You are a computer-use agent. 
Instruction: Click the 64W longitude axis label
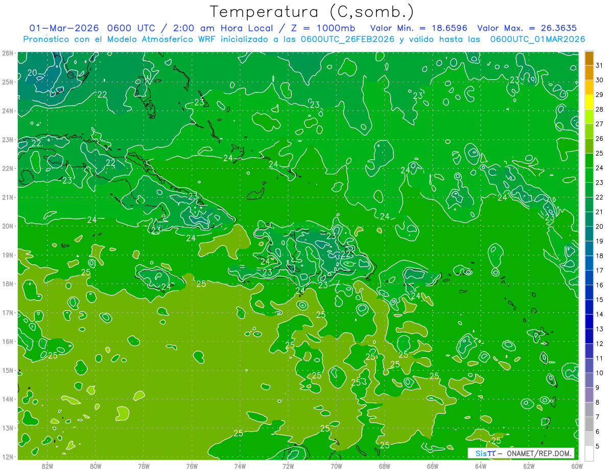pos(481,466)
